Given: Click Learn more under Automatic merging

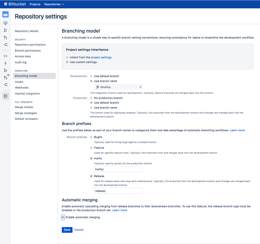Looking at the screenshot, I should pos(119,210).
